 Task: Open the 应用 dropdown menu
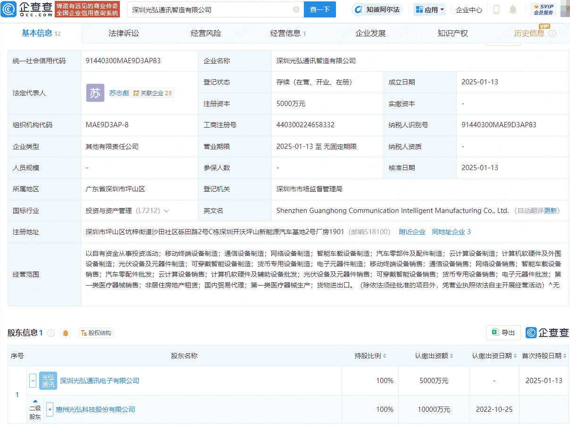tap(429, 9)
